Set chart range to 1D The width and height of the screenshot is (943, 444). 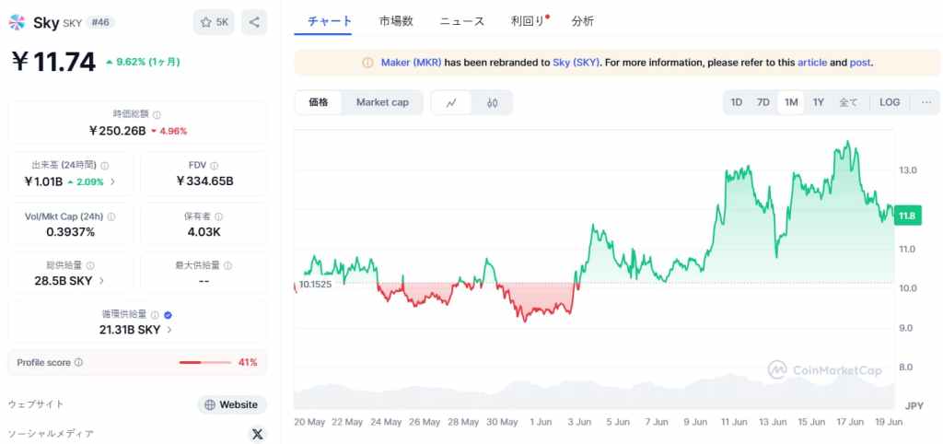(736, 102)
